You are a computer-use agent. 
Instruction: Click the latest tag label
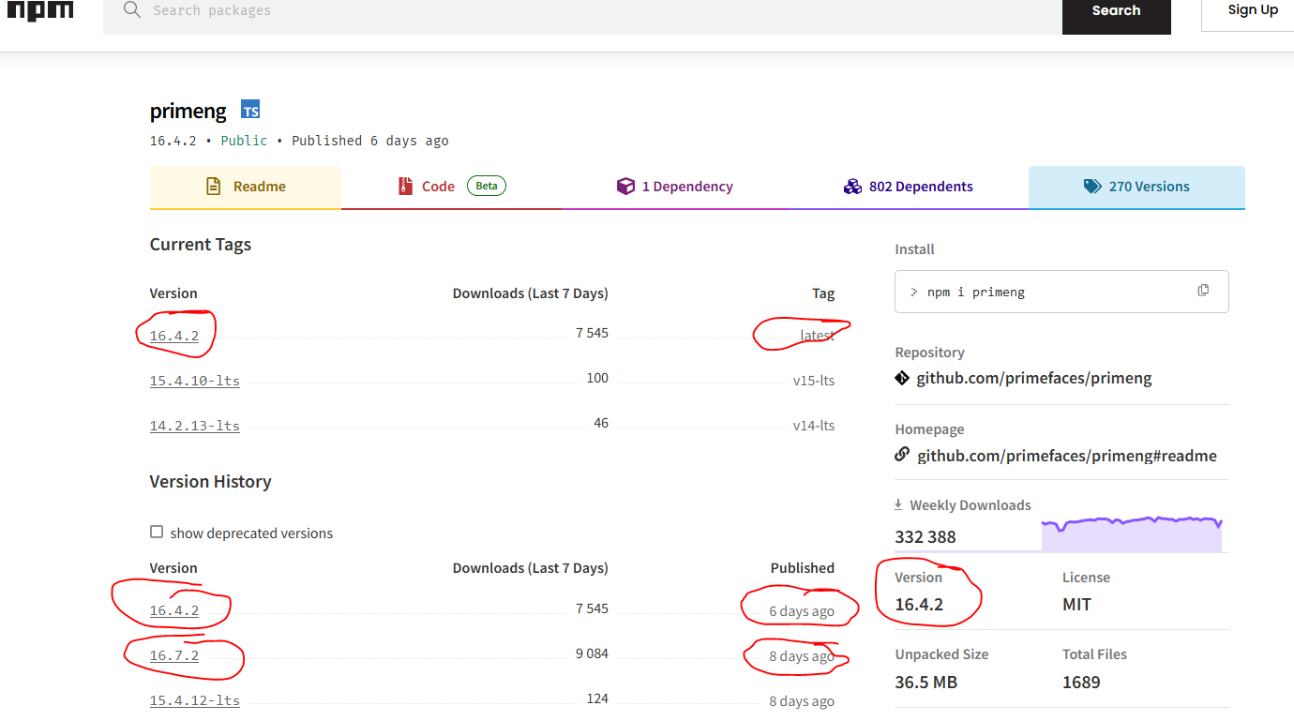coord(817,335)
